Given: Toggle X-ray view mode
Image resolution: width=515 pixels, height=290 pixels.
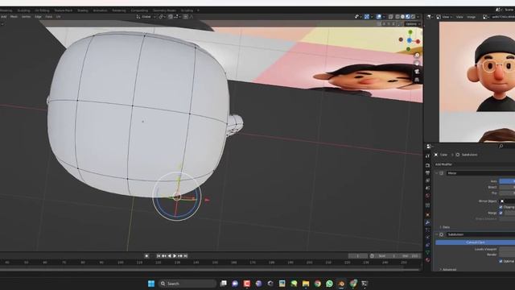Looking at the screenshot, I should tap(390, 16).
